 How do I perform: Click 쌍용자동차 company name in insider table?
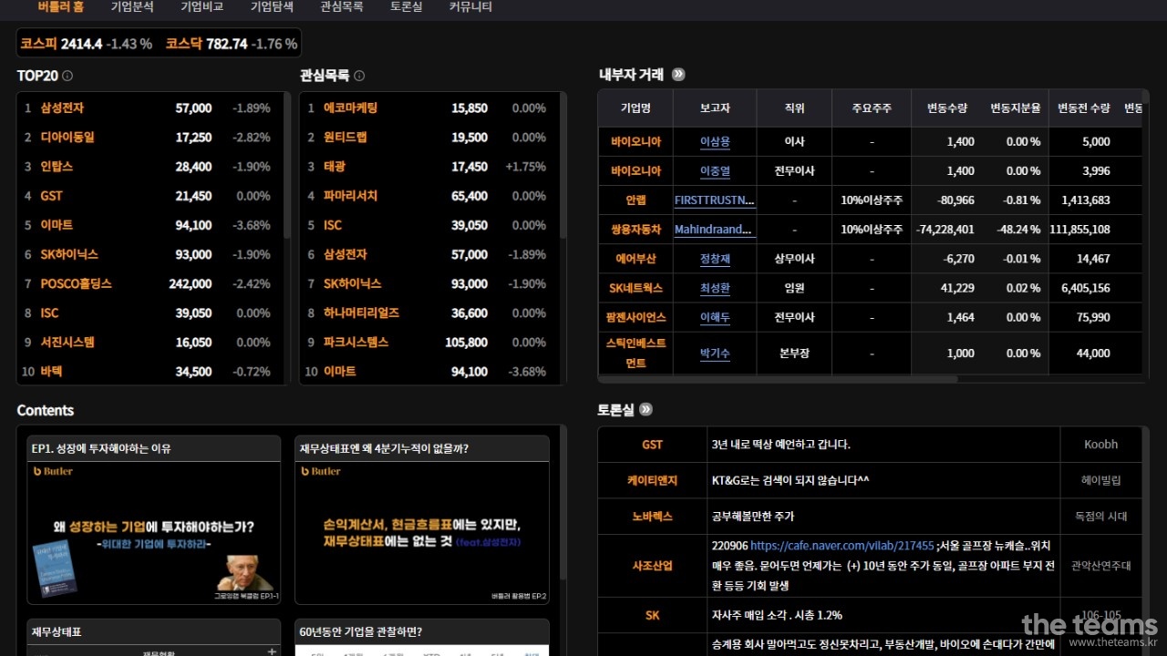[635, 230]
